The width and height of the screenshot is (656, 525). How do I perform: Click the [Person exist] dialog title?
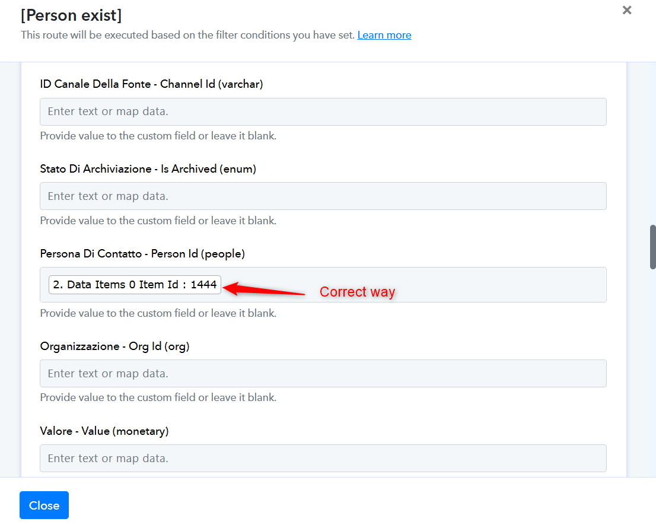coord(71,15)
